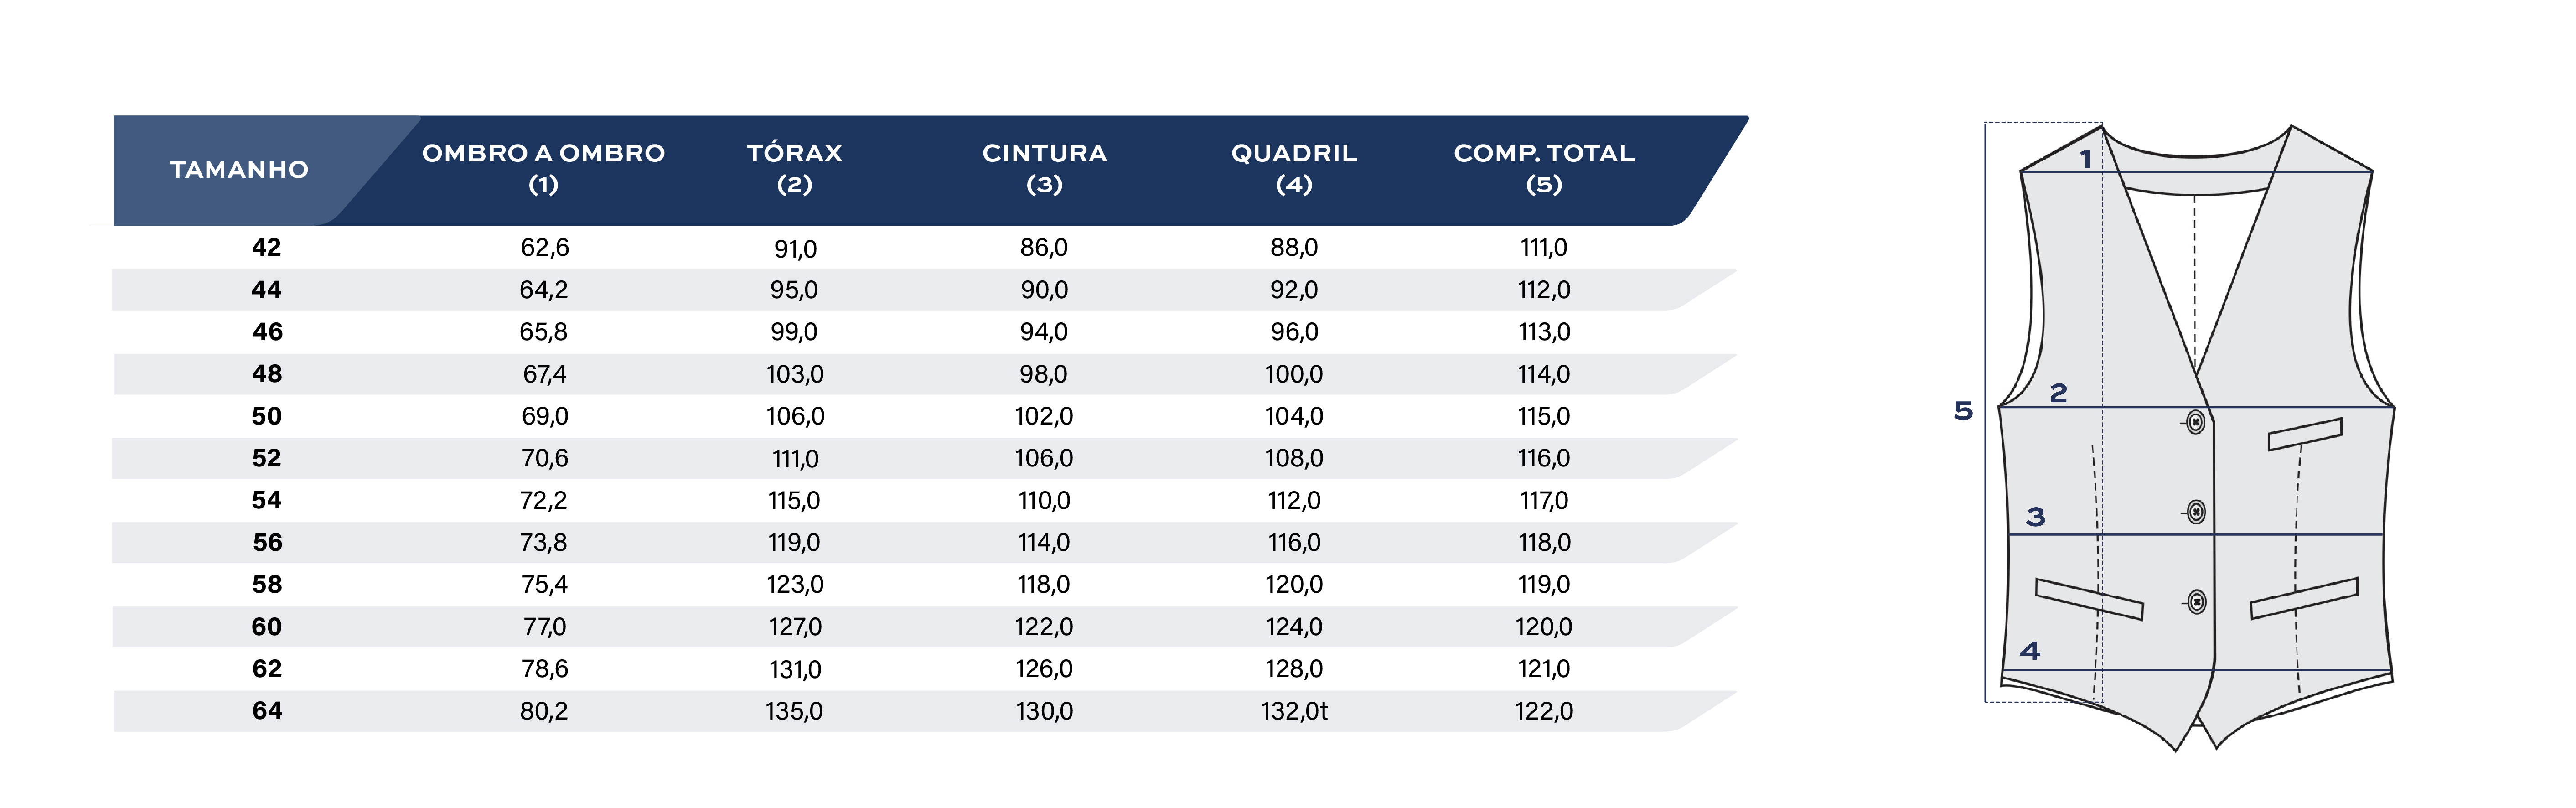Screen dimensions: 2576x808
Task: Click the middle vest button
Action: (x=2196, y=512)
